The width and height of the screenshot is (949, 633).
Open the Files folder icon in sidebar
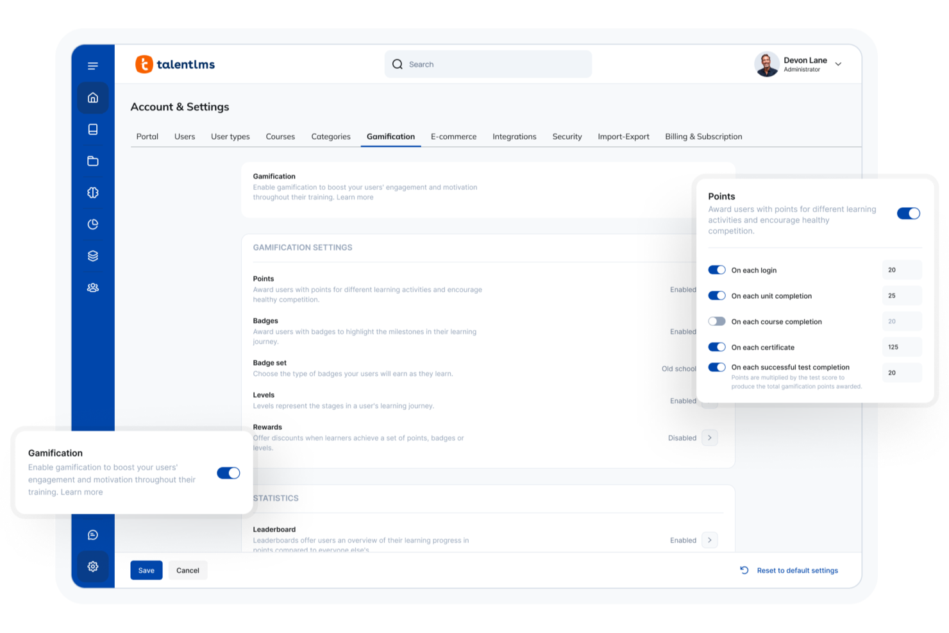coord(93,160)
